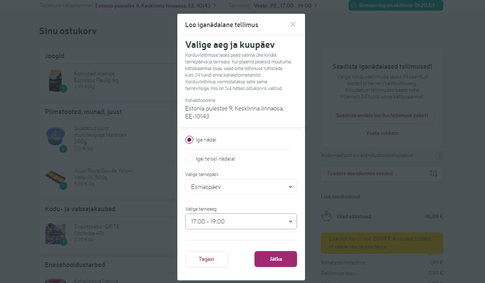The width and height of the screenshot is (485, 283).
Task: Open the delivery day dropdown showing Esmaspäev
Action: 241,187
